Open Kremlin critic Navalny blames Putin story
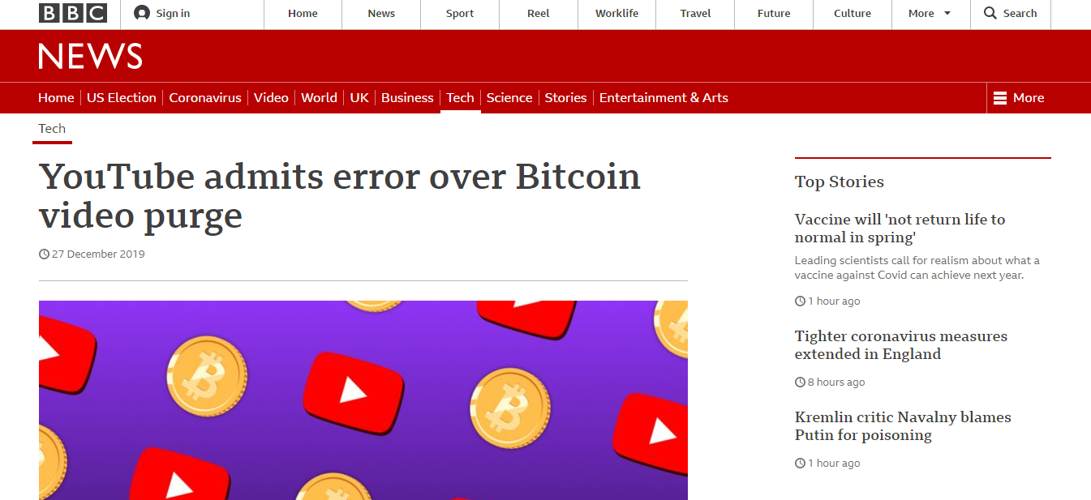This screenshot has width=1091, height=500. (903, 426)
